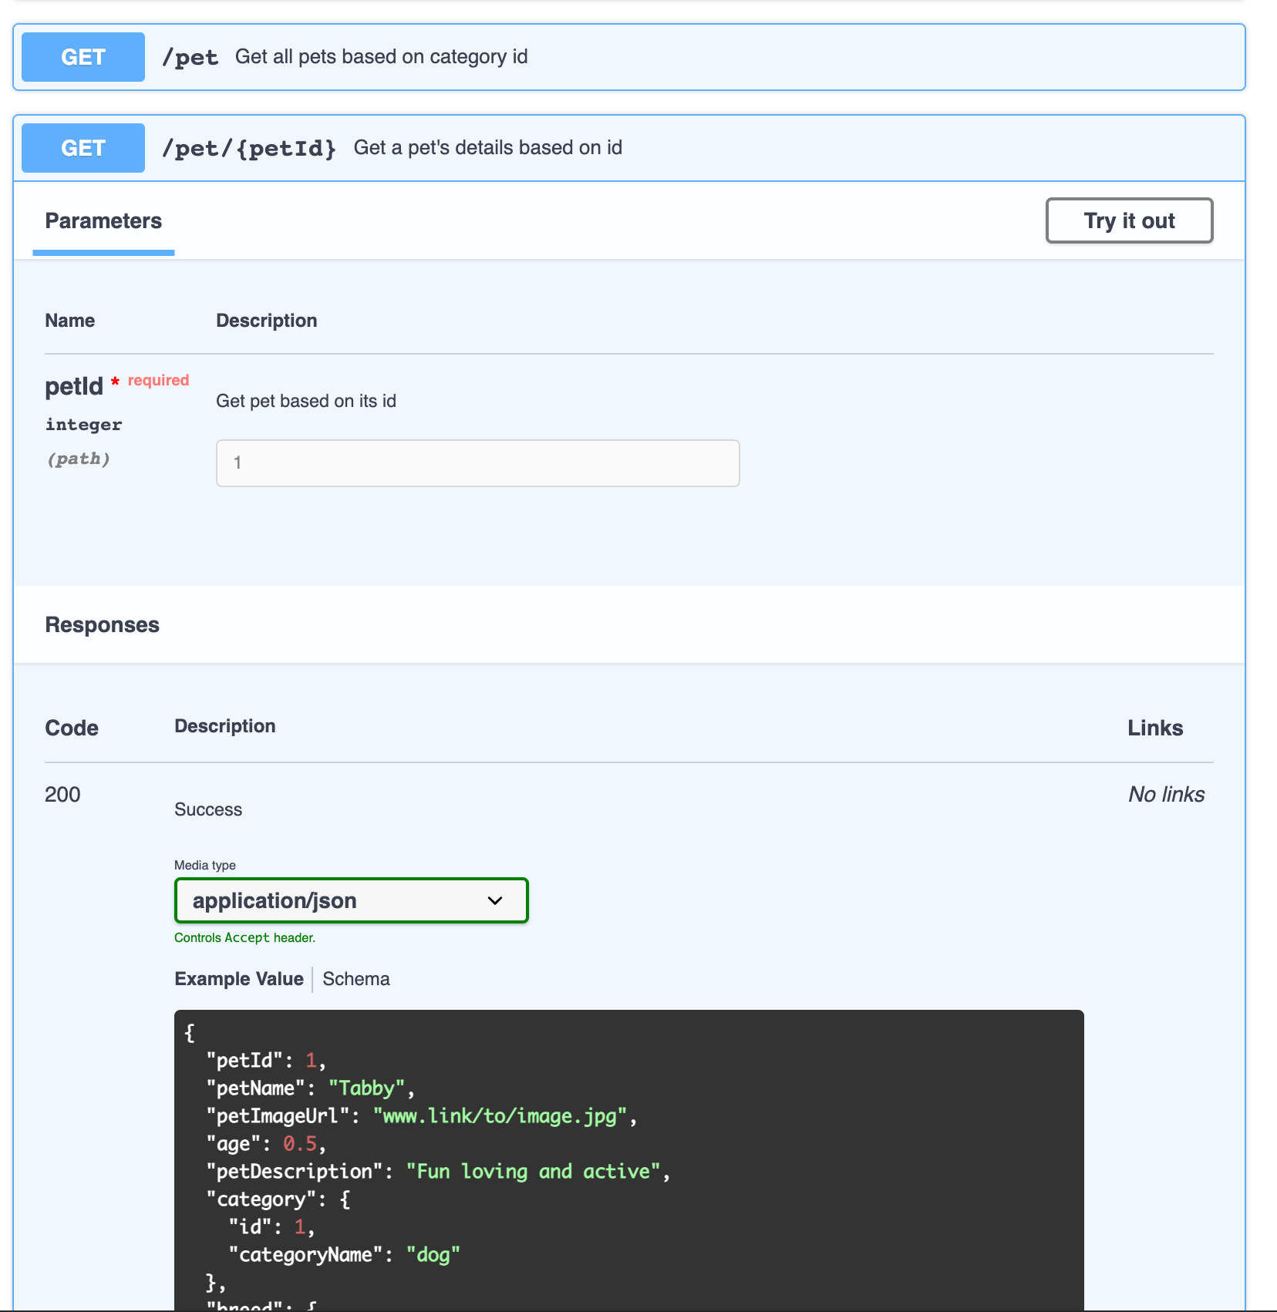
Task: Select the Parameters tab
Action: pos(103,221)
